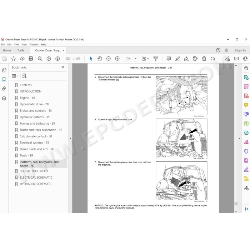Print the document
This screenshot has height=250, width=250.
click(31, 59)
